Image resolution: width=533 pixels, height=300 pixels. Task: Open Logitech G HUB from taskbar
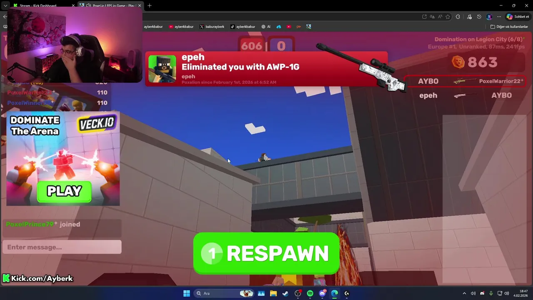click(346, 293)
